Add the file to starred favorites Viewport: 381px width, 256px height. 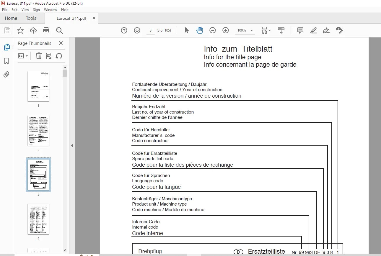click(x=20, y=30)
